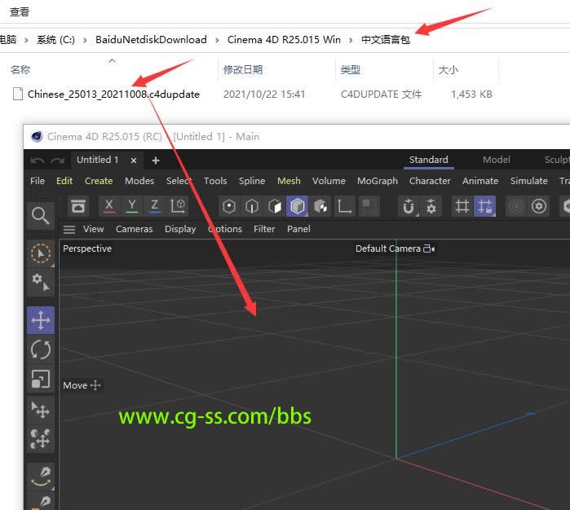Toggle locked workplane icon
This screenshot has height=510, width=570.
484,206
